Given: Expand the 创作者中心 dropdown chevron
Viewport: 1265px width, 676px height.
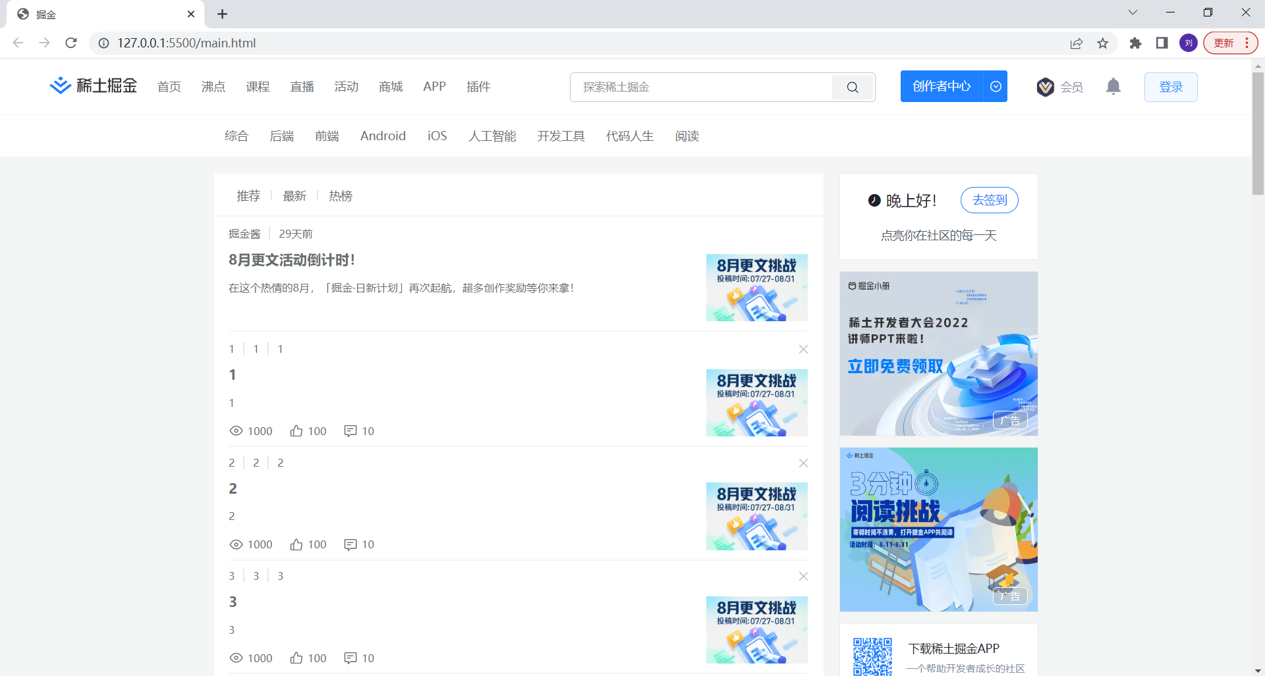Looking at the screenshot, I should (995, 86).
